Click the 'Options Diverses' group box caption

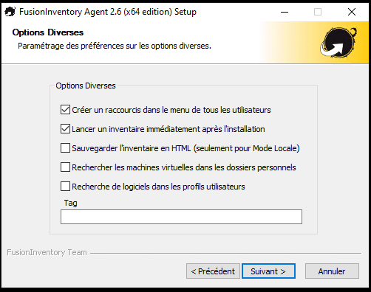click(86, 86)
